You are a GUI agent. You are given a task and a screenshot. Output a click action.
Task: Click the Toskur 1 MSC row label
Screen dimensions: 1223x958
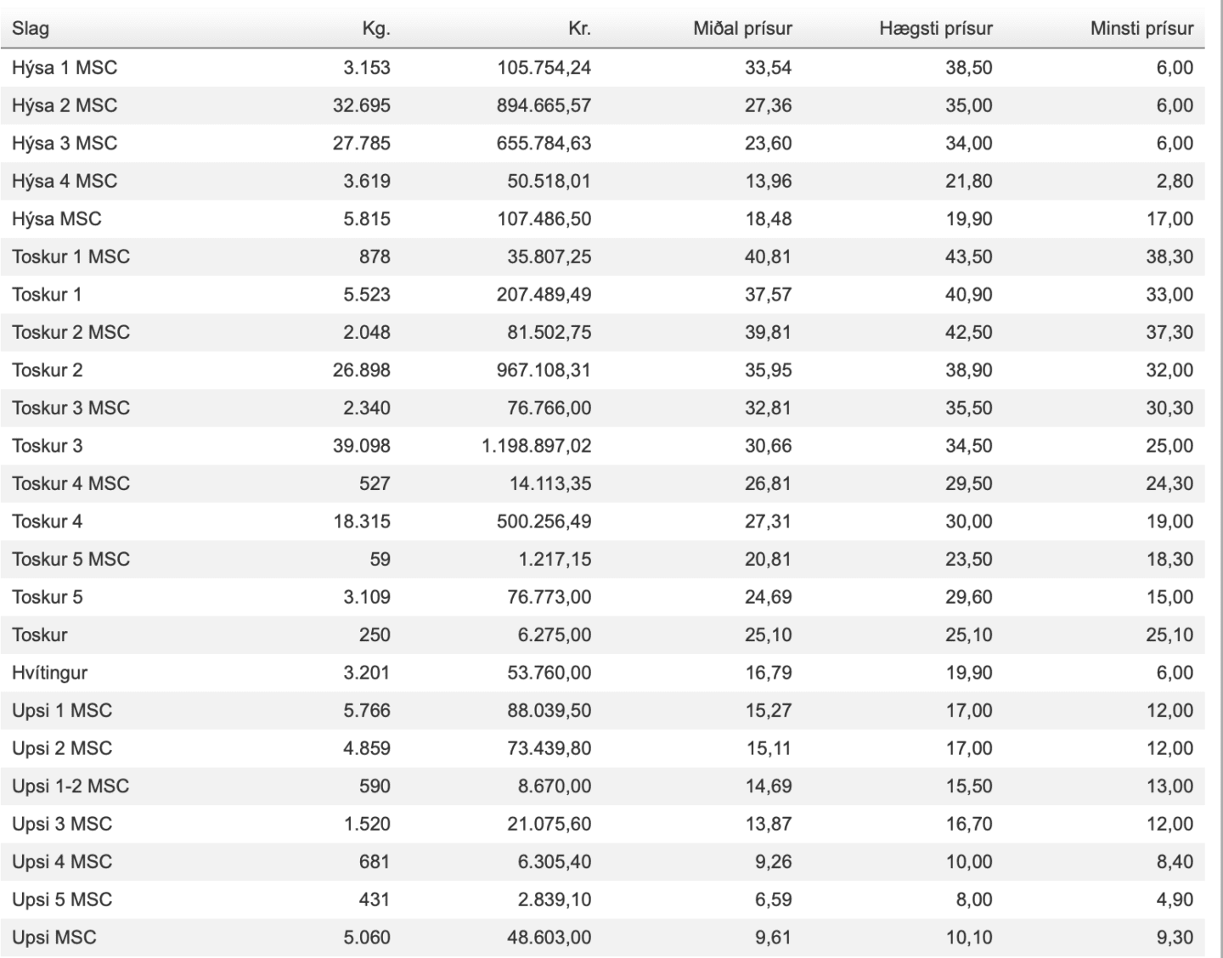(x=71, y=256)
